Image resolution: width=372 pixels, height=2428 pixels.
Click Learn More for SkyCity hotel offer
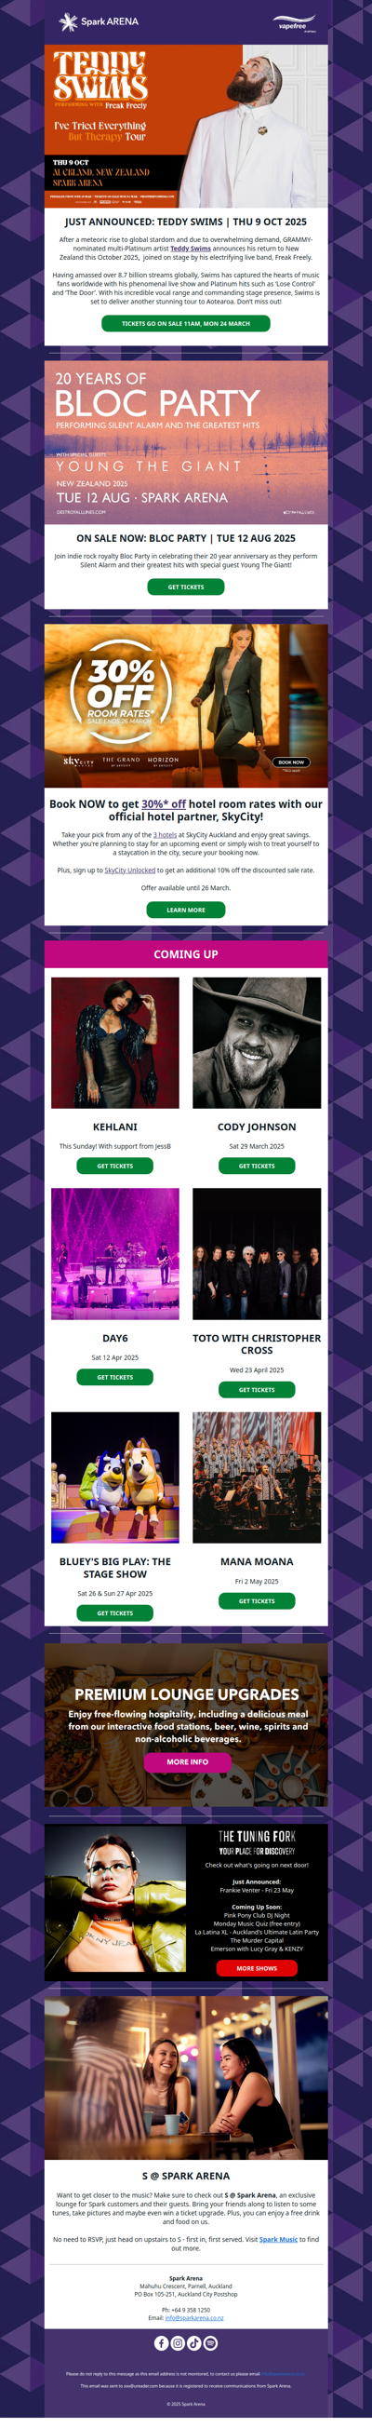(x=185, y=910)
